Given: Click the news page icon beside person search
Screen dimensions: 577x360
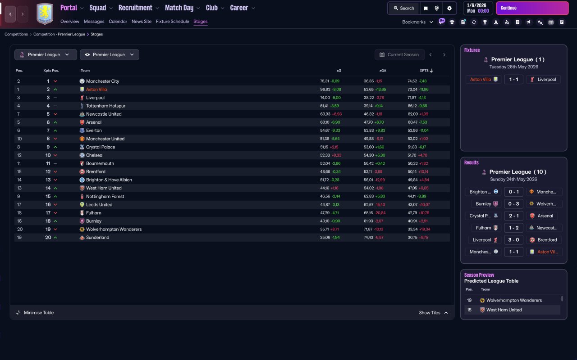Looking at the screenshot, I should click(x=518, y=22).
